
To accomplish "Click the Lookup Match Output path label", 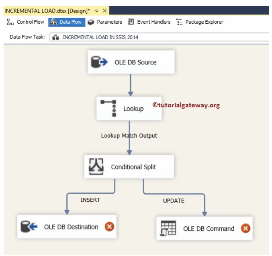I will click(x=129, y=135).
